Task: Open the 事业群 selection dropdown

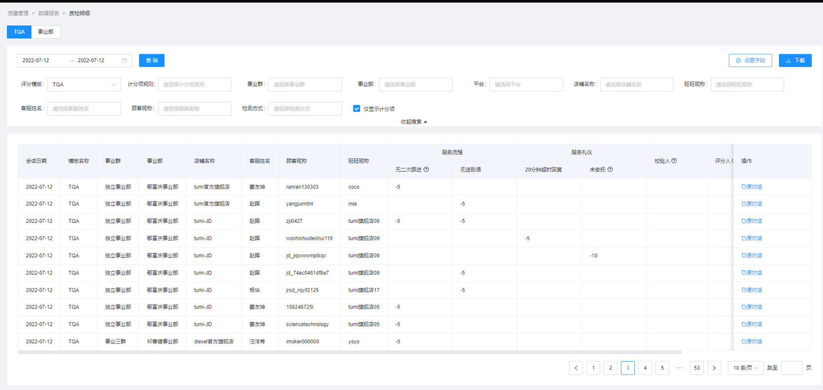Action: (305, 85)
